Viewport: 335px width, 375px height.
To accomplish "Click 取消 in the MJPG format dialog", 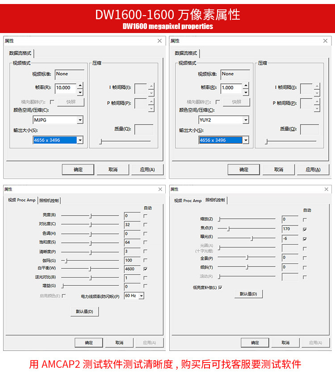I will (x=113, y=170).
